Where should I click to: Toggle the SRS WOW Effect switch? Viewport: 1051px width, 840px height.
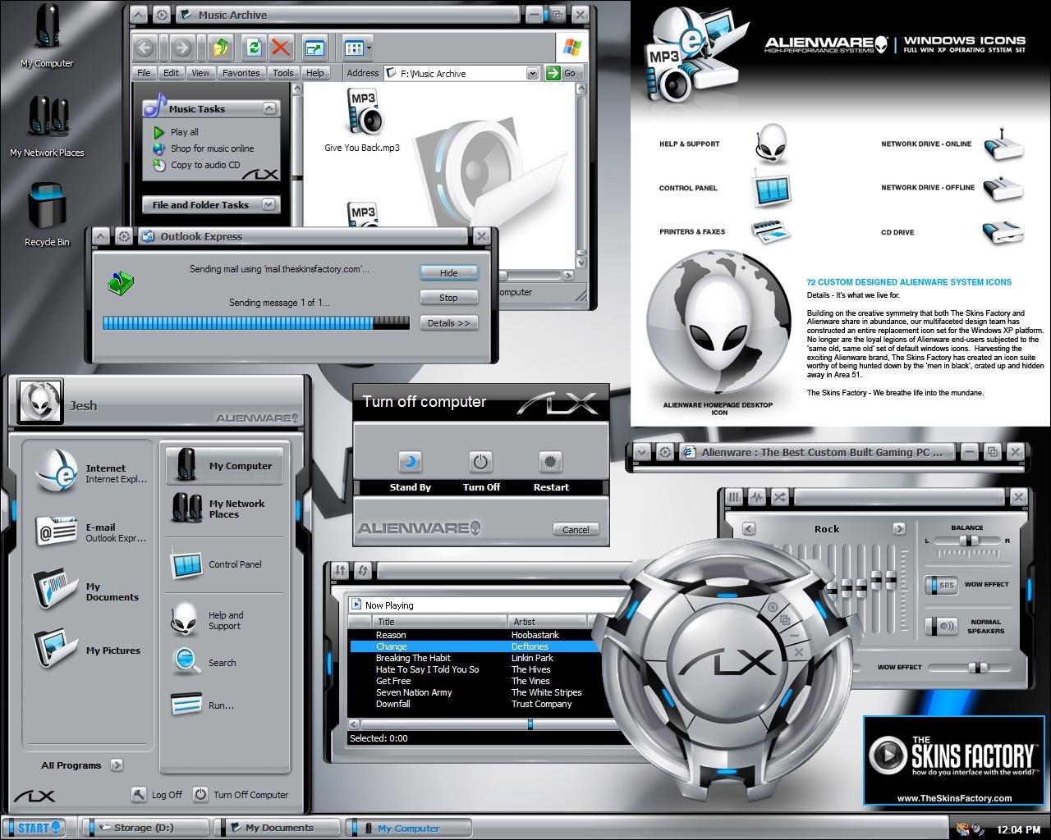[942, 586]
